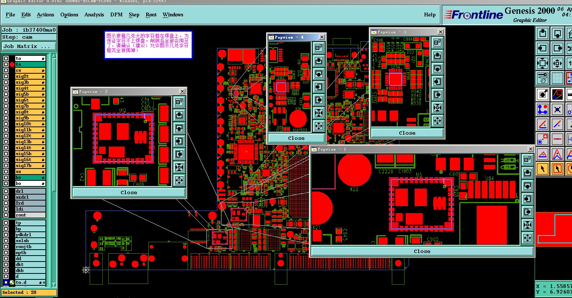Click the magenta Chinese note text box
This screenshot has width=572, height=298.
[148, 45]
